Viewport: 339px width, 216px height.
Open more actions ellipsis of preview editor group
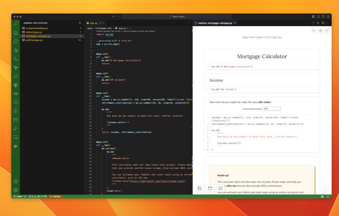[x=328, y=23]
